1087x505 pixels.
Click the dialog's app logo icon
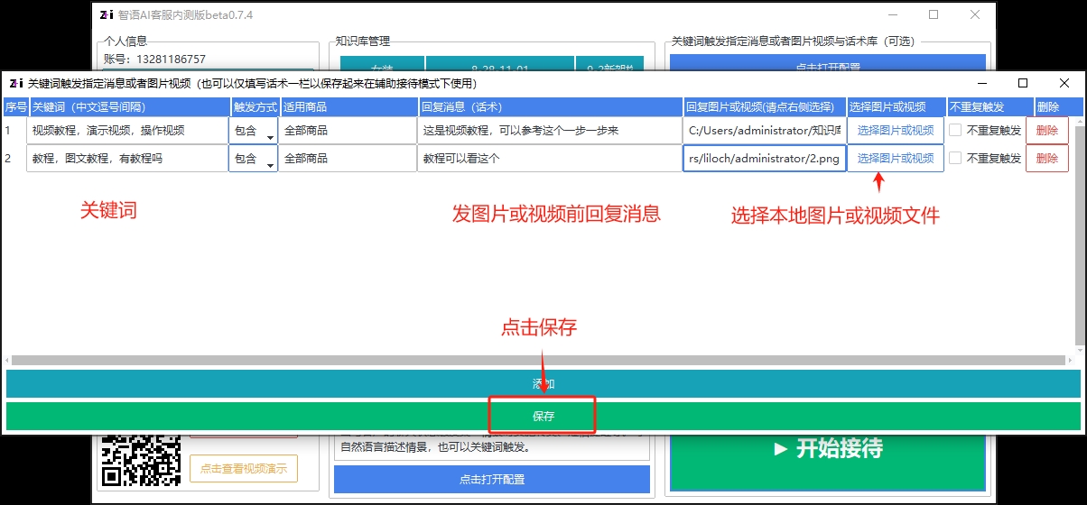15,83
